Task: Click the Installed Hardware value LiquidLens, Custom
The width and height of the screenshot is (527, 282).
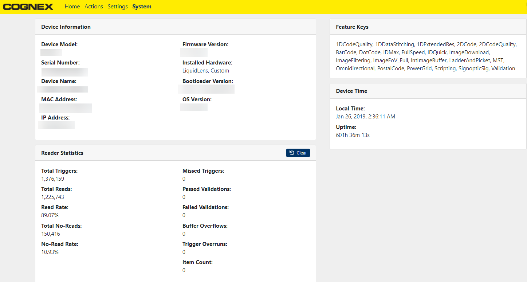Action: click(x=206, y=71)
